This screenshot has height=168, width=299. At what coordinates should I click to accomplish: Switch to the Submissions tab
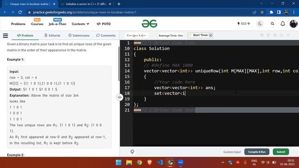coord(79,35)
